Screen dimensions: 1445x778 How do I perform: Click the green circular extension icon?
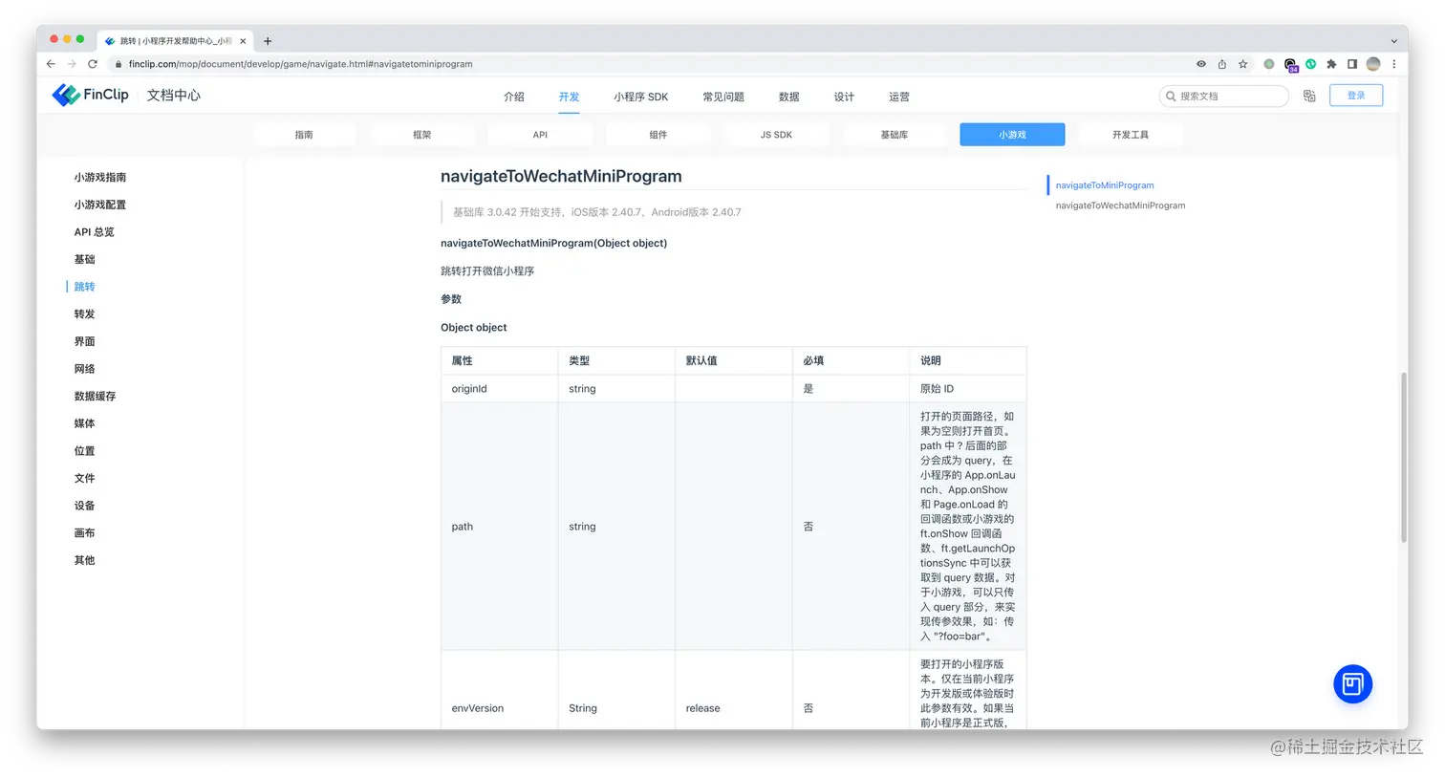pos(1311,64)
